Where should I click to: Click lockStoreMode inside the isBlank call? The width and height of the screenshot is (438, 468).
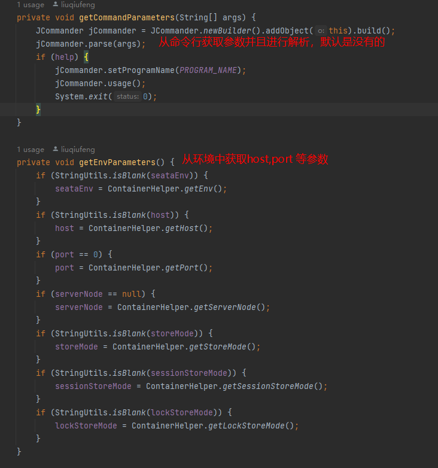point(182,412)
